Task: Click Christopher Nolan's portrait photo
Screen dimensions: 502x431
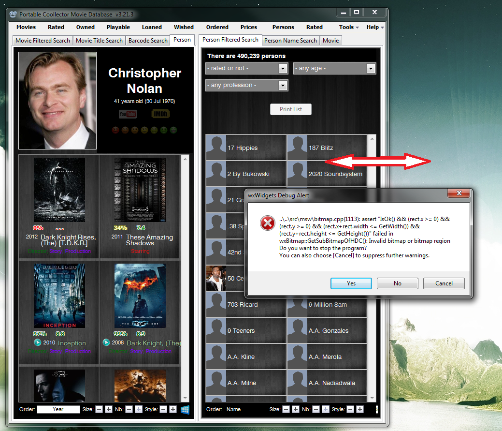Action: [x=57, y=101]
